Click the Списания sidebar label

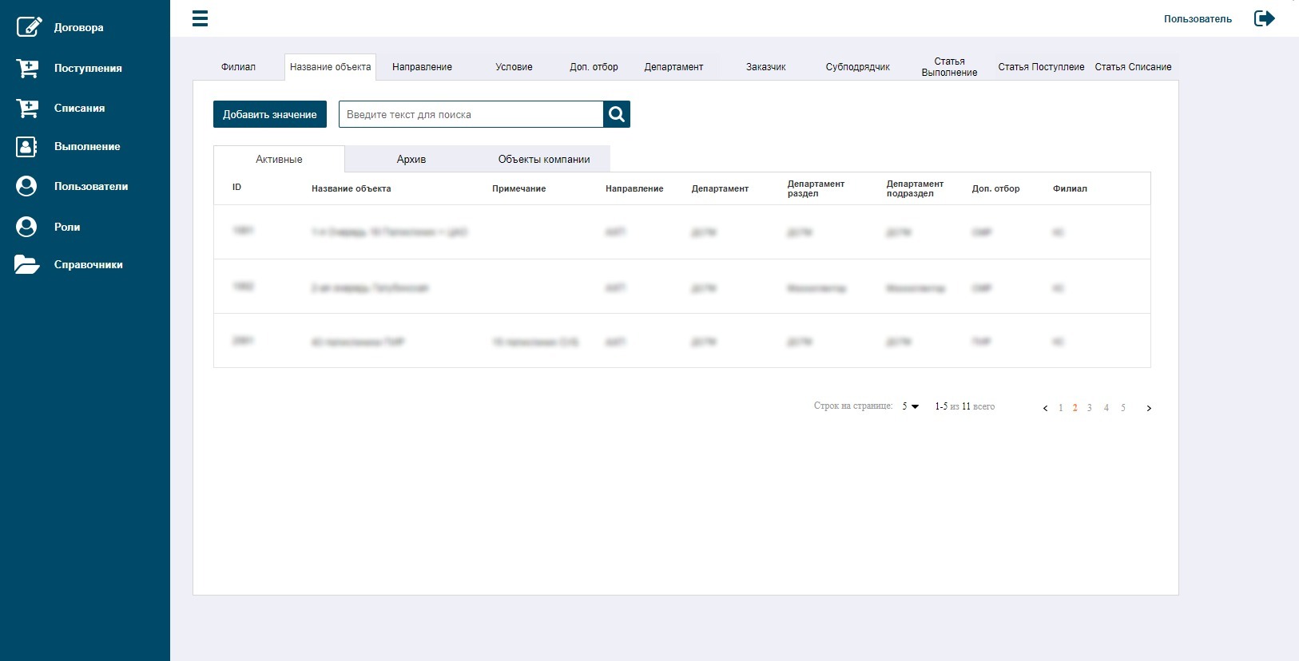coord(79,108)
